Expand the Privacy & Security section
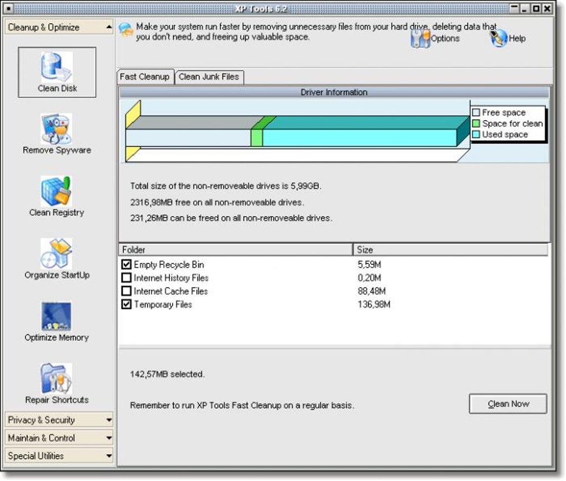Screen dimensions: 566x481 pos(58,420)
